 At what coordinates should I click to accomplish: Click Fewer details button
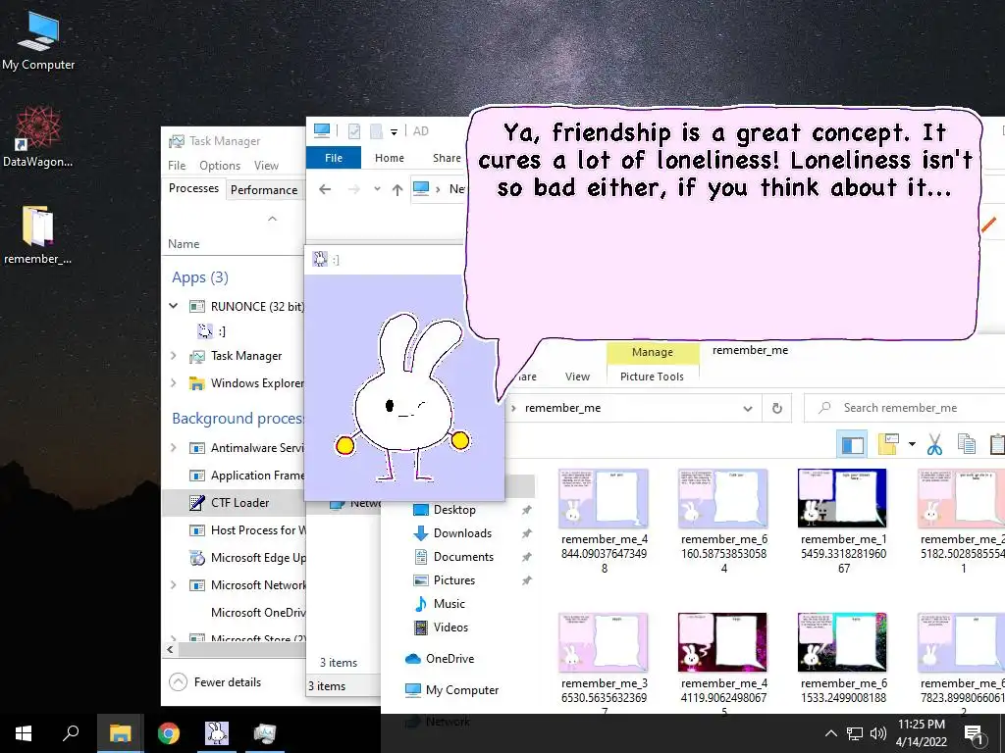pyautogui.click(x=215, y=682)
